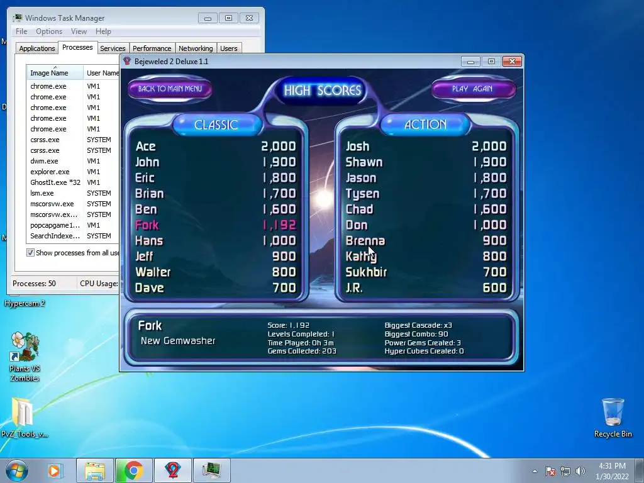This screenshot has width=644, height=483.
Task: Select the GhostIt.exe *32 process
Action: coord(73,182)
